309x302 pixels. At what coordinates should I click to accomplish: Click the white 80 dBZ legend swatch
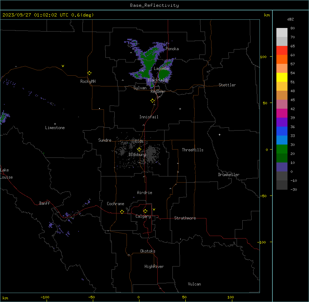point(282,33)
